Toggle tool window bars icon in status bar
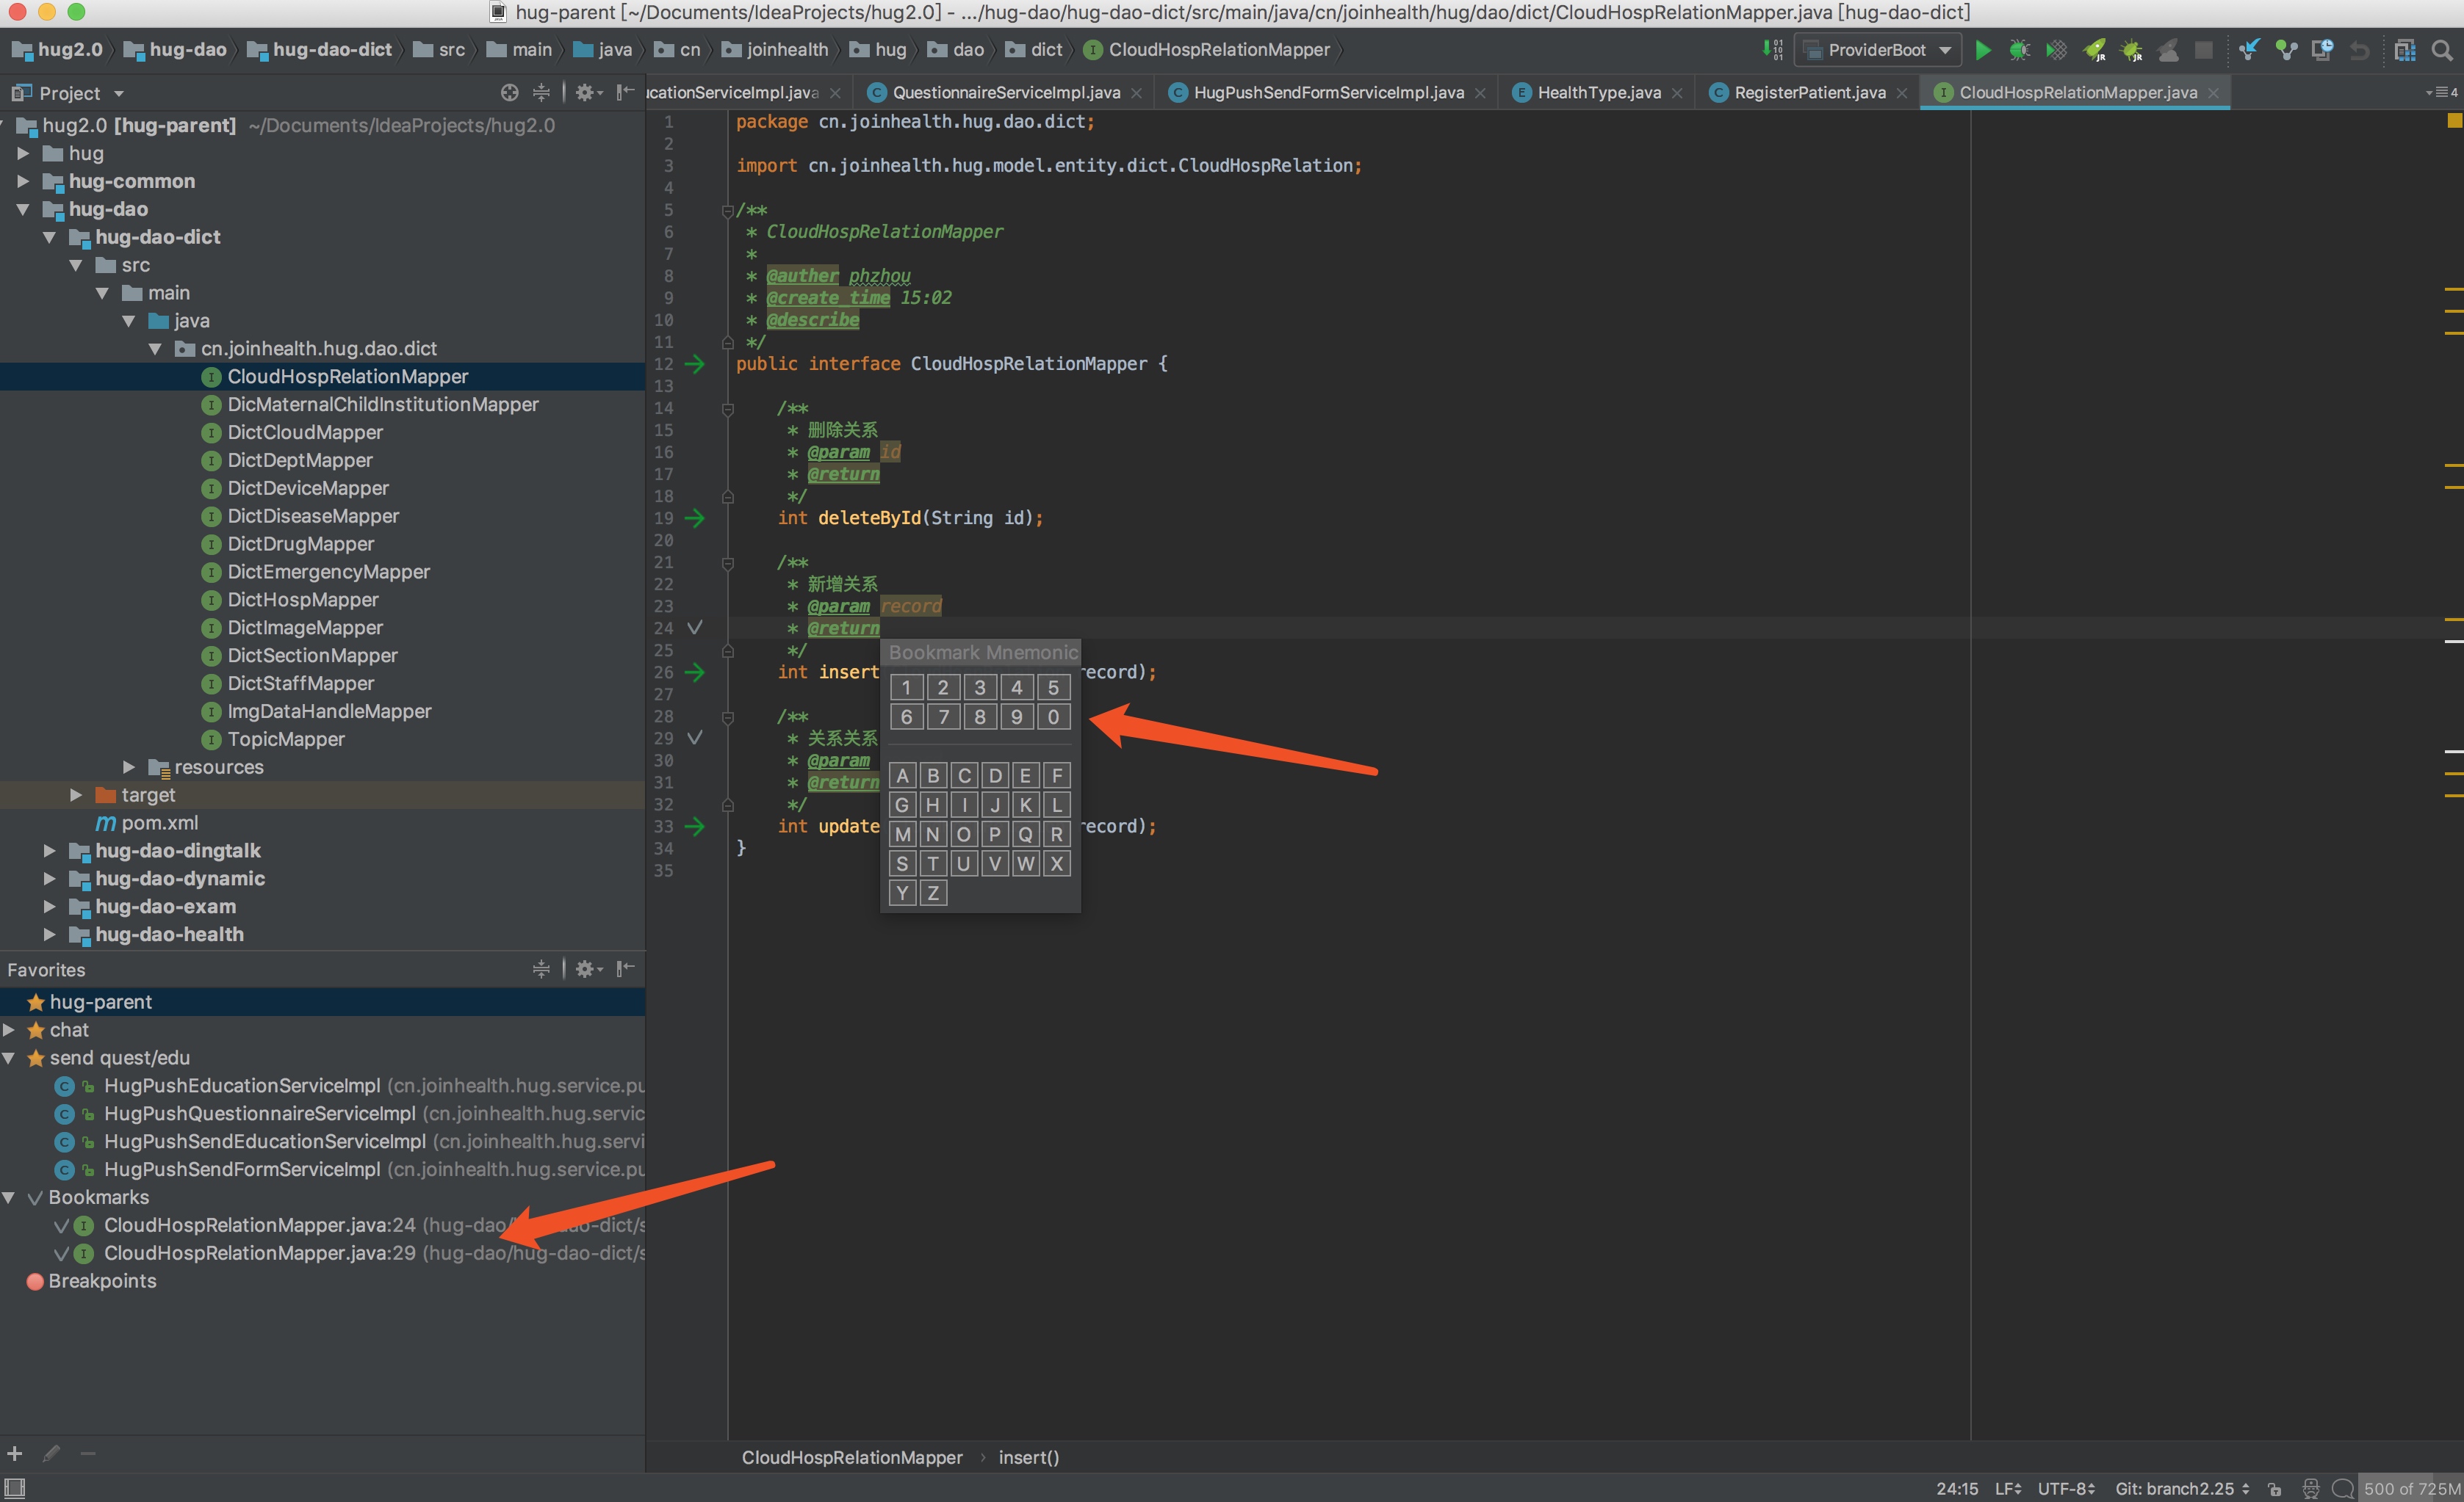Image resolution: width=2464 pixels, height=1502 pixels. (15, 1488)
